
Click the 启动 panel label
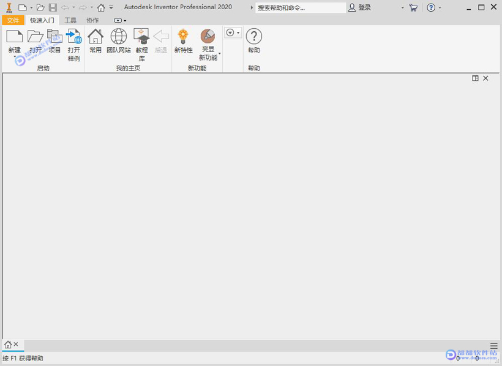(x=43, y=68)
